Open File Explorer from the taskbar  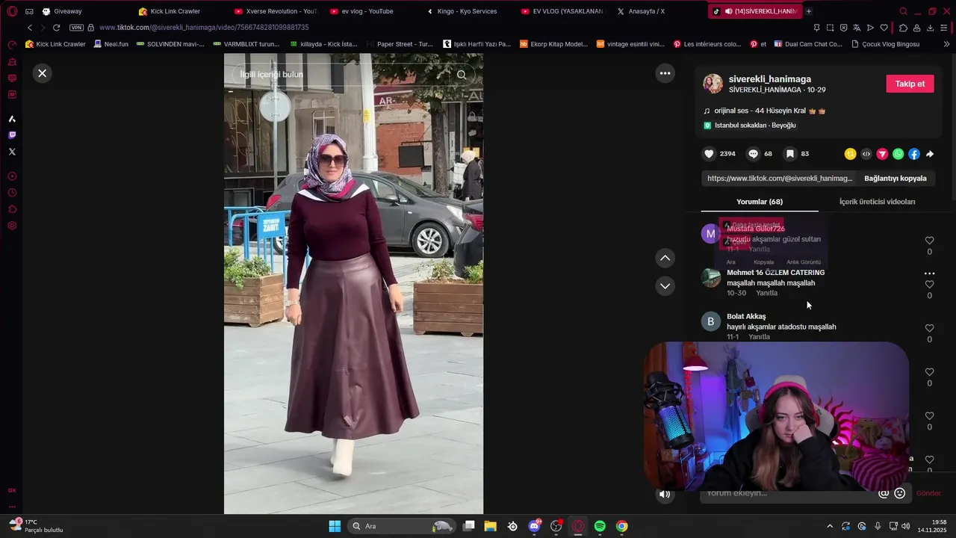491,526
